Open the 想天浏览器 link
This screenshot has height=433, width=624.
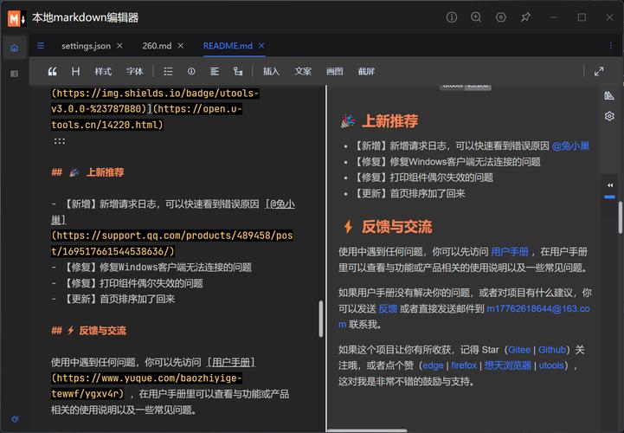coord(508,365)
